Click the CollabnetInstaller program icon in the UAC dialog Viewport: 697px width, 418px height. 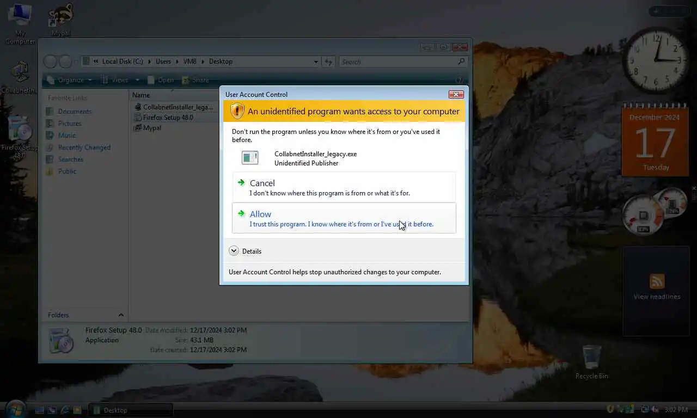(250, 158)
